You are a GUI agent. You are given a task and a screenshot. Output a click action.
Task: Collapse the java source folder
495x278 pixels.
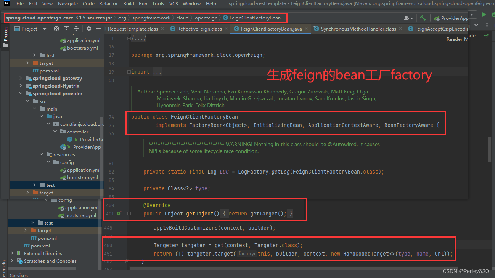[42, 117]
